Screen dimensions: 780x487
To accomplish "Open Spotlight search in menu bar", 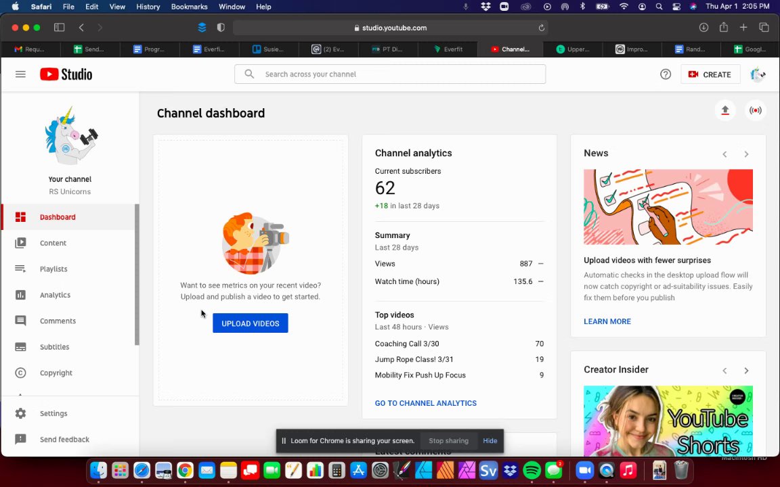I will point(659,7).
